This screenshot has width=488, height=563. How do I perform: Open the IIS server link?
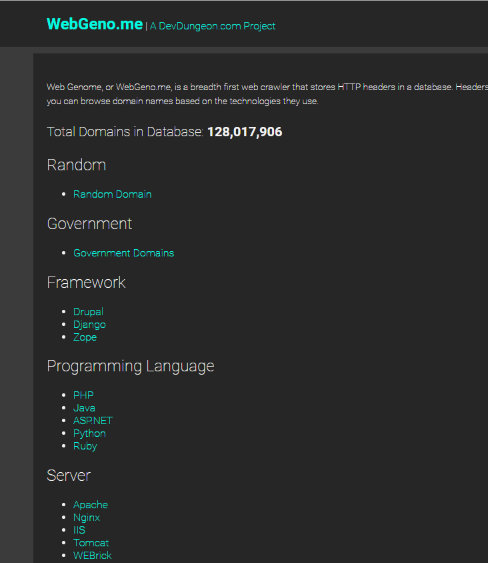79,530
